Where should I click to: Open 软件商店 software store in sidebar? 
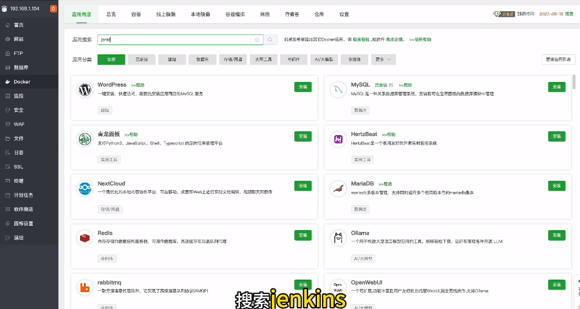[29, 209]
